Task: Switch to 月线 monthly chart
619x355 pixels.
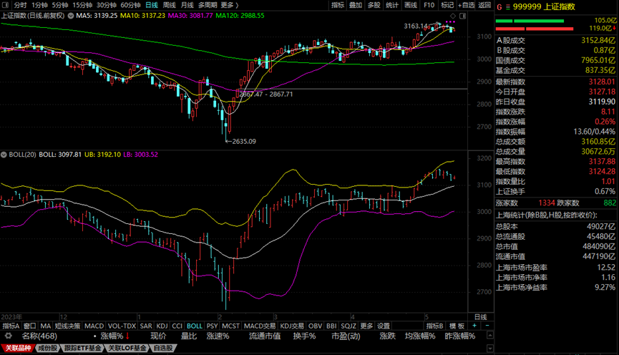Action: (187, 5)
